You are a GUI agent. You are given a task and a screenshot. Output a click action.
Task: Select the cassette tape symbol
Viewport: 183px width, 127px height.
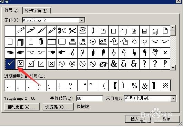[x=103, y=42]
